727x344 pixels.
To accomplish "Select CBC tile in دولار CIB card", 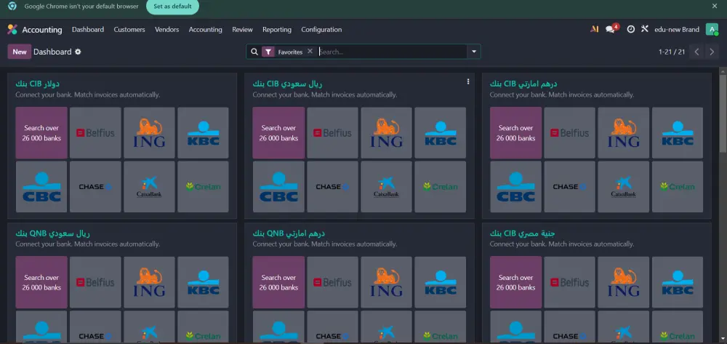I will point(41,187).
